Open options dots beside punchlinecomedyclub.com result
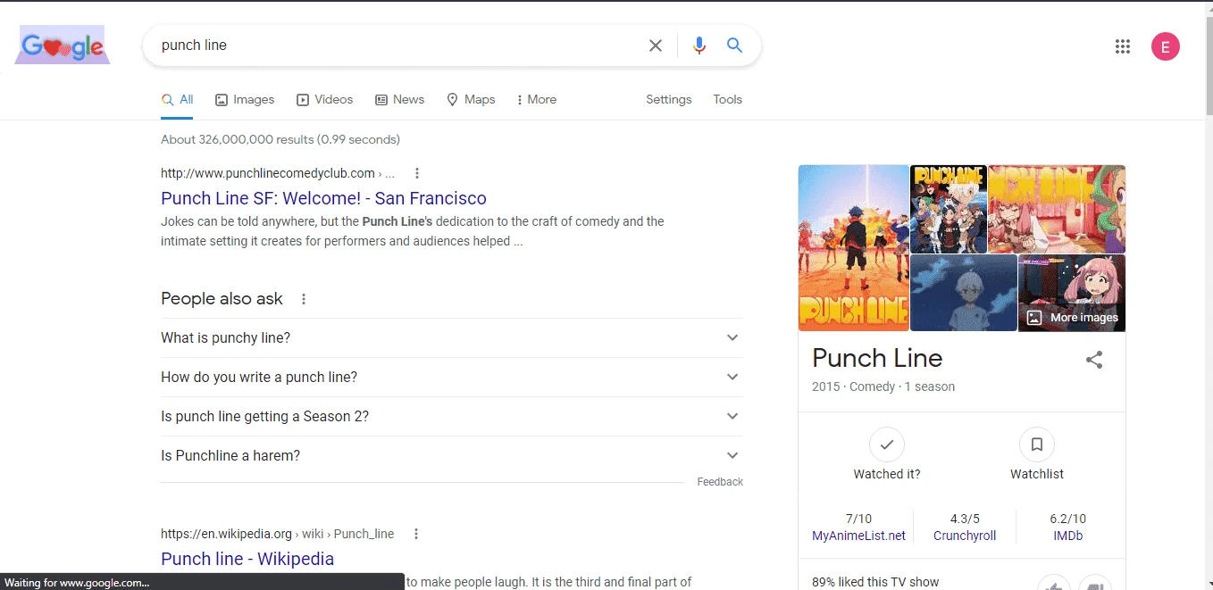The width and height of the screenshot is (1213, 590). click(x=416, y=173)
